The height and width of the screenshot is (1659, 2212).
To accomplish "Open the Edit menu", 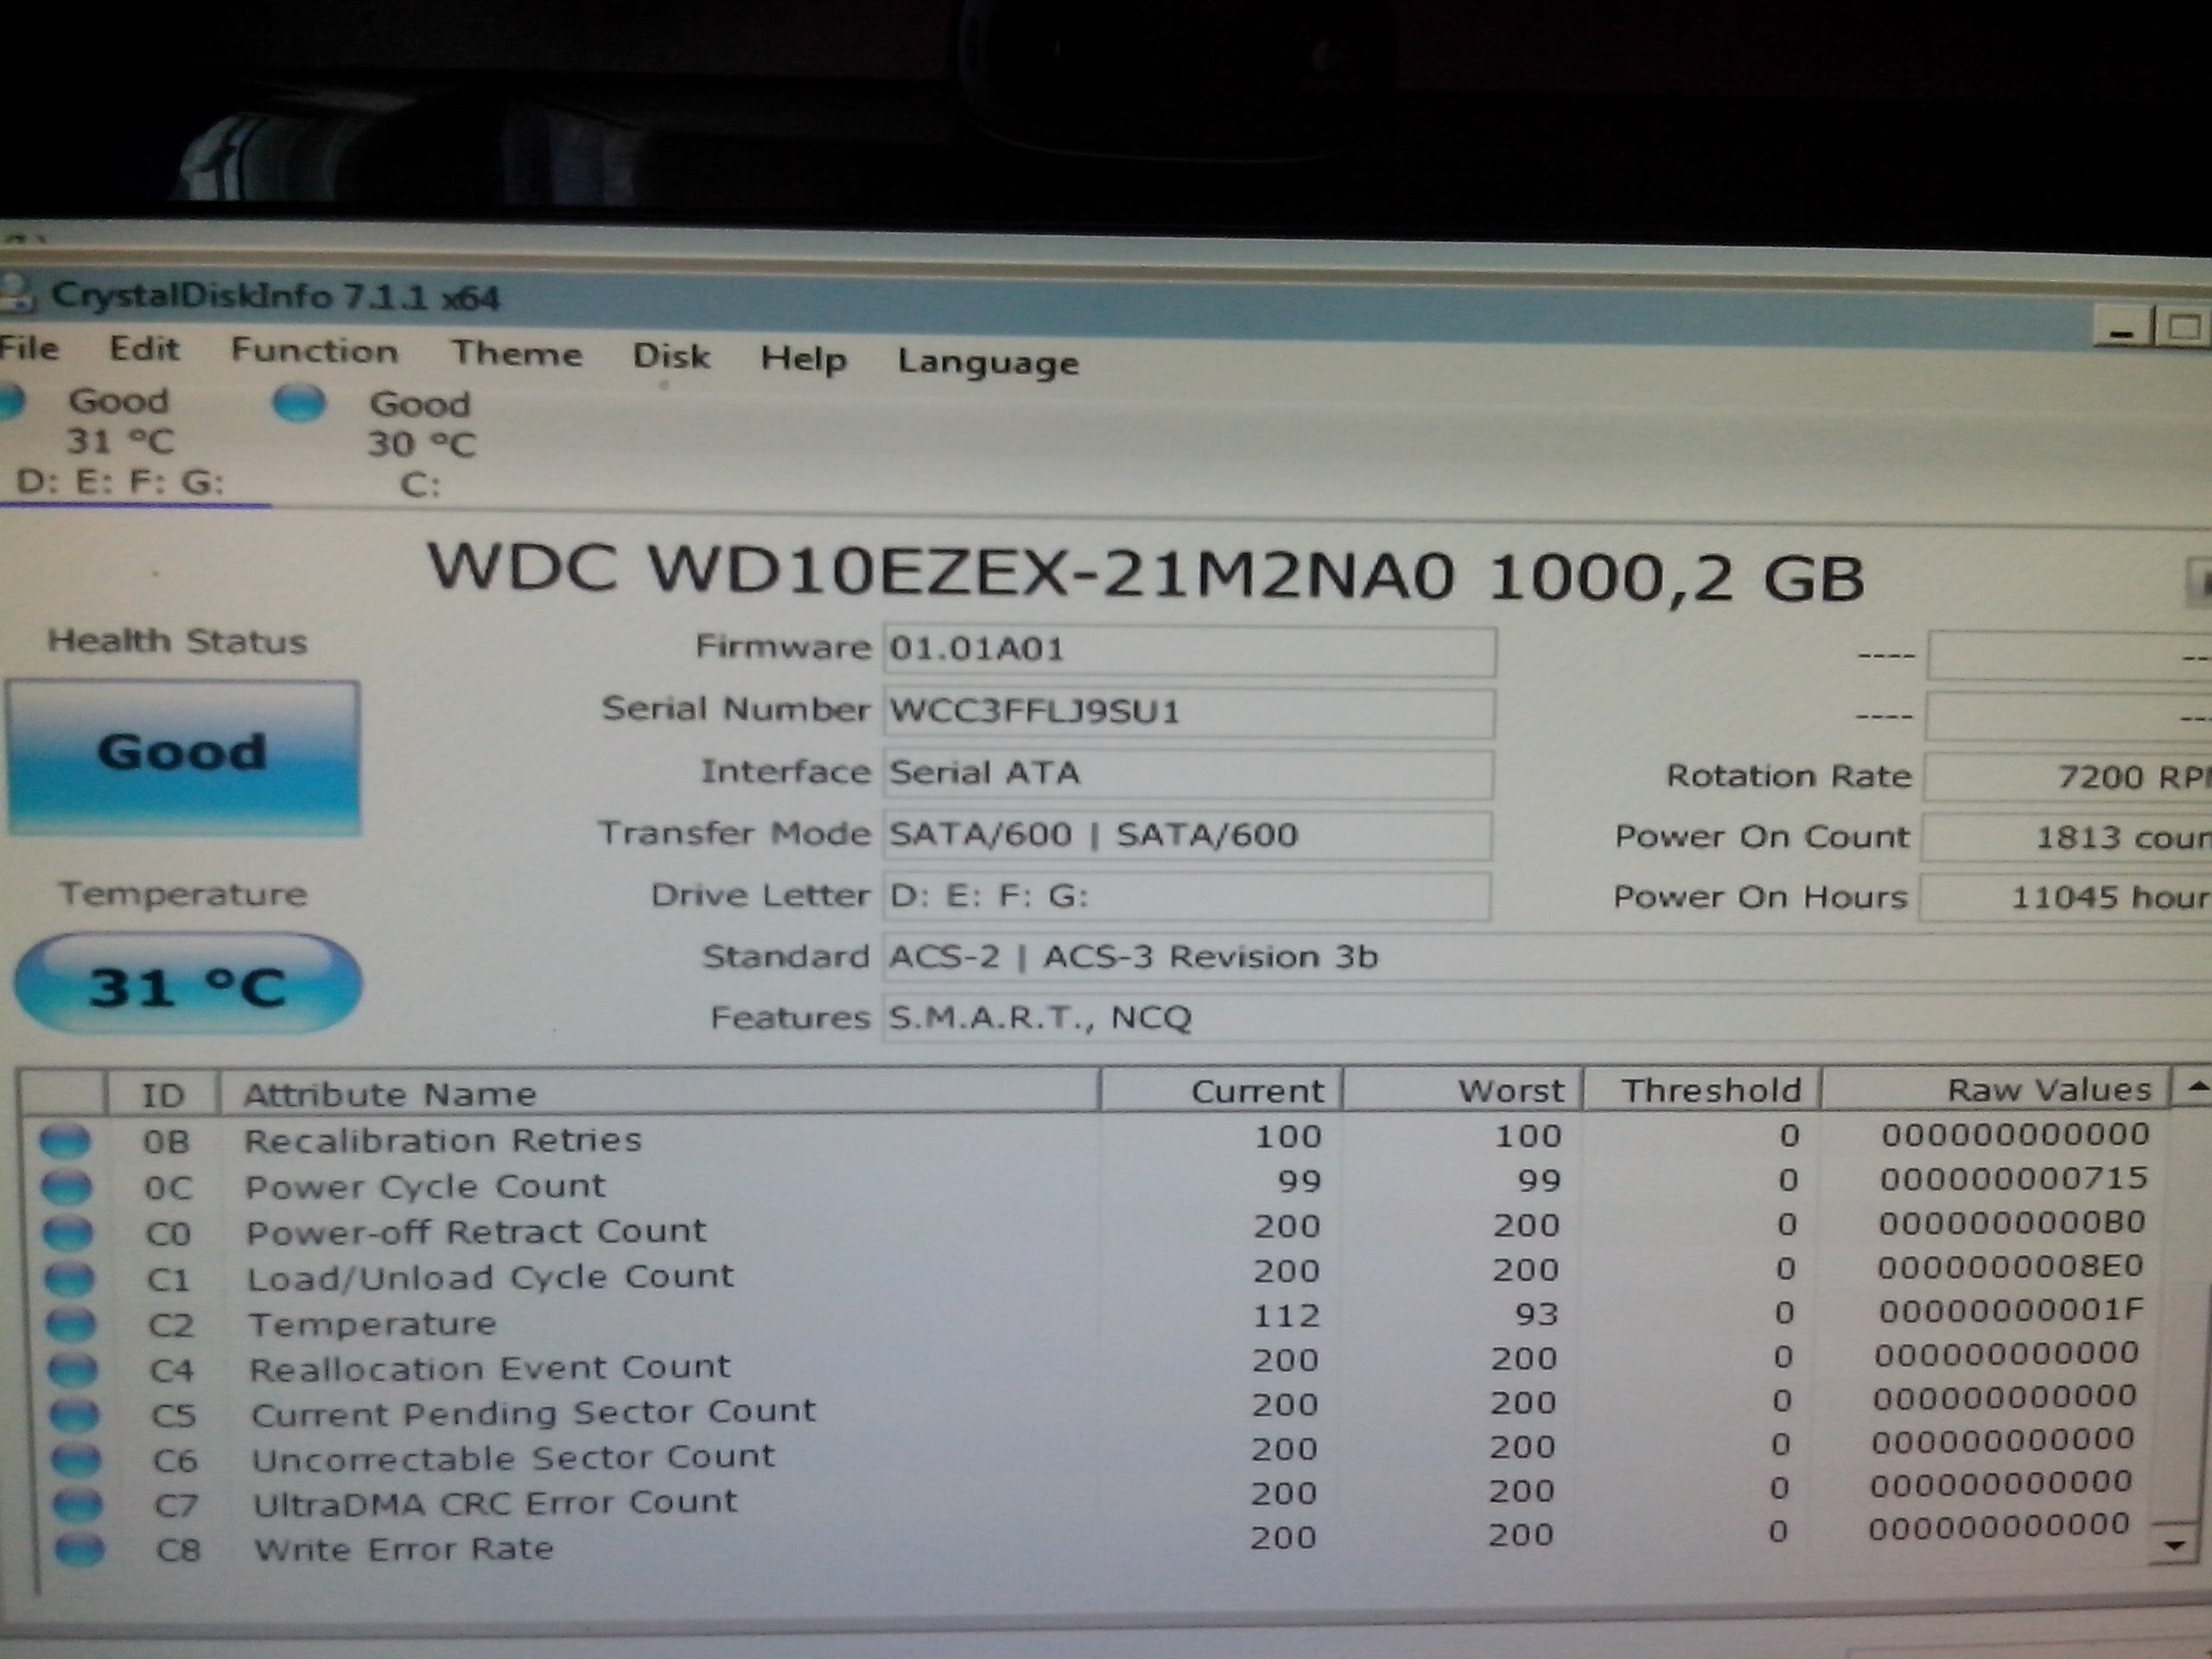I will [x=144, y=349].
